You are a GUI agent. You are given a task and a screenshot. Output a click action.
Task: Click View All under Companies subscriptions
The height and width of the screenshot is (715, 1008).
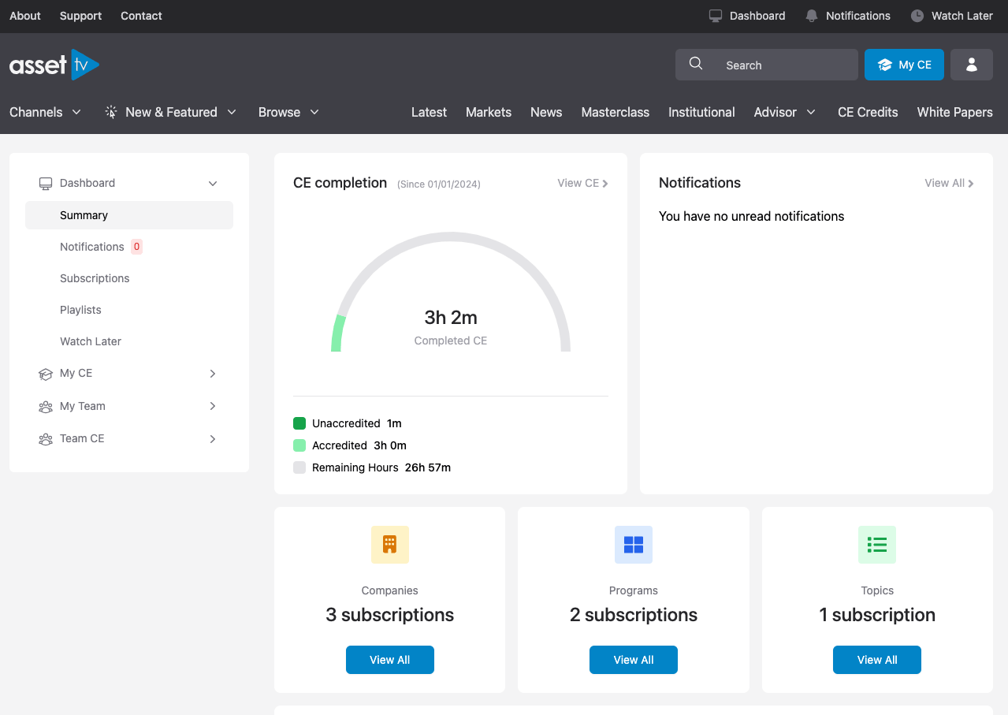(x=389, y=660)
